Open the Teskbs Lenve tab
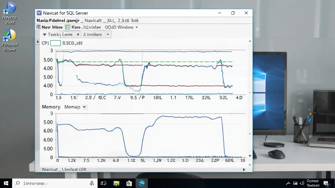 pos(61,35)
